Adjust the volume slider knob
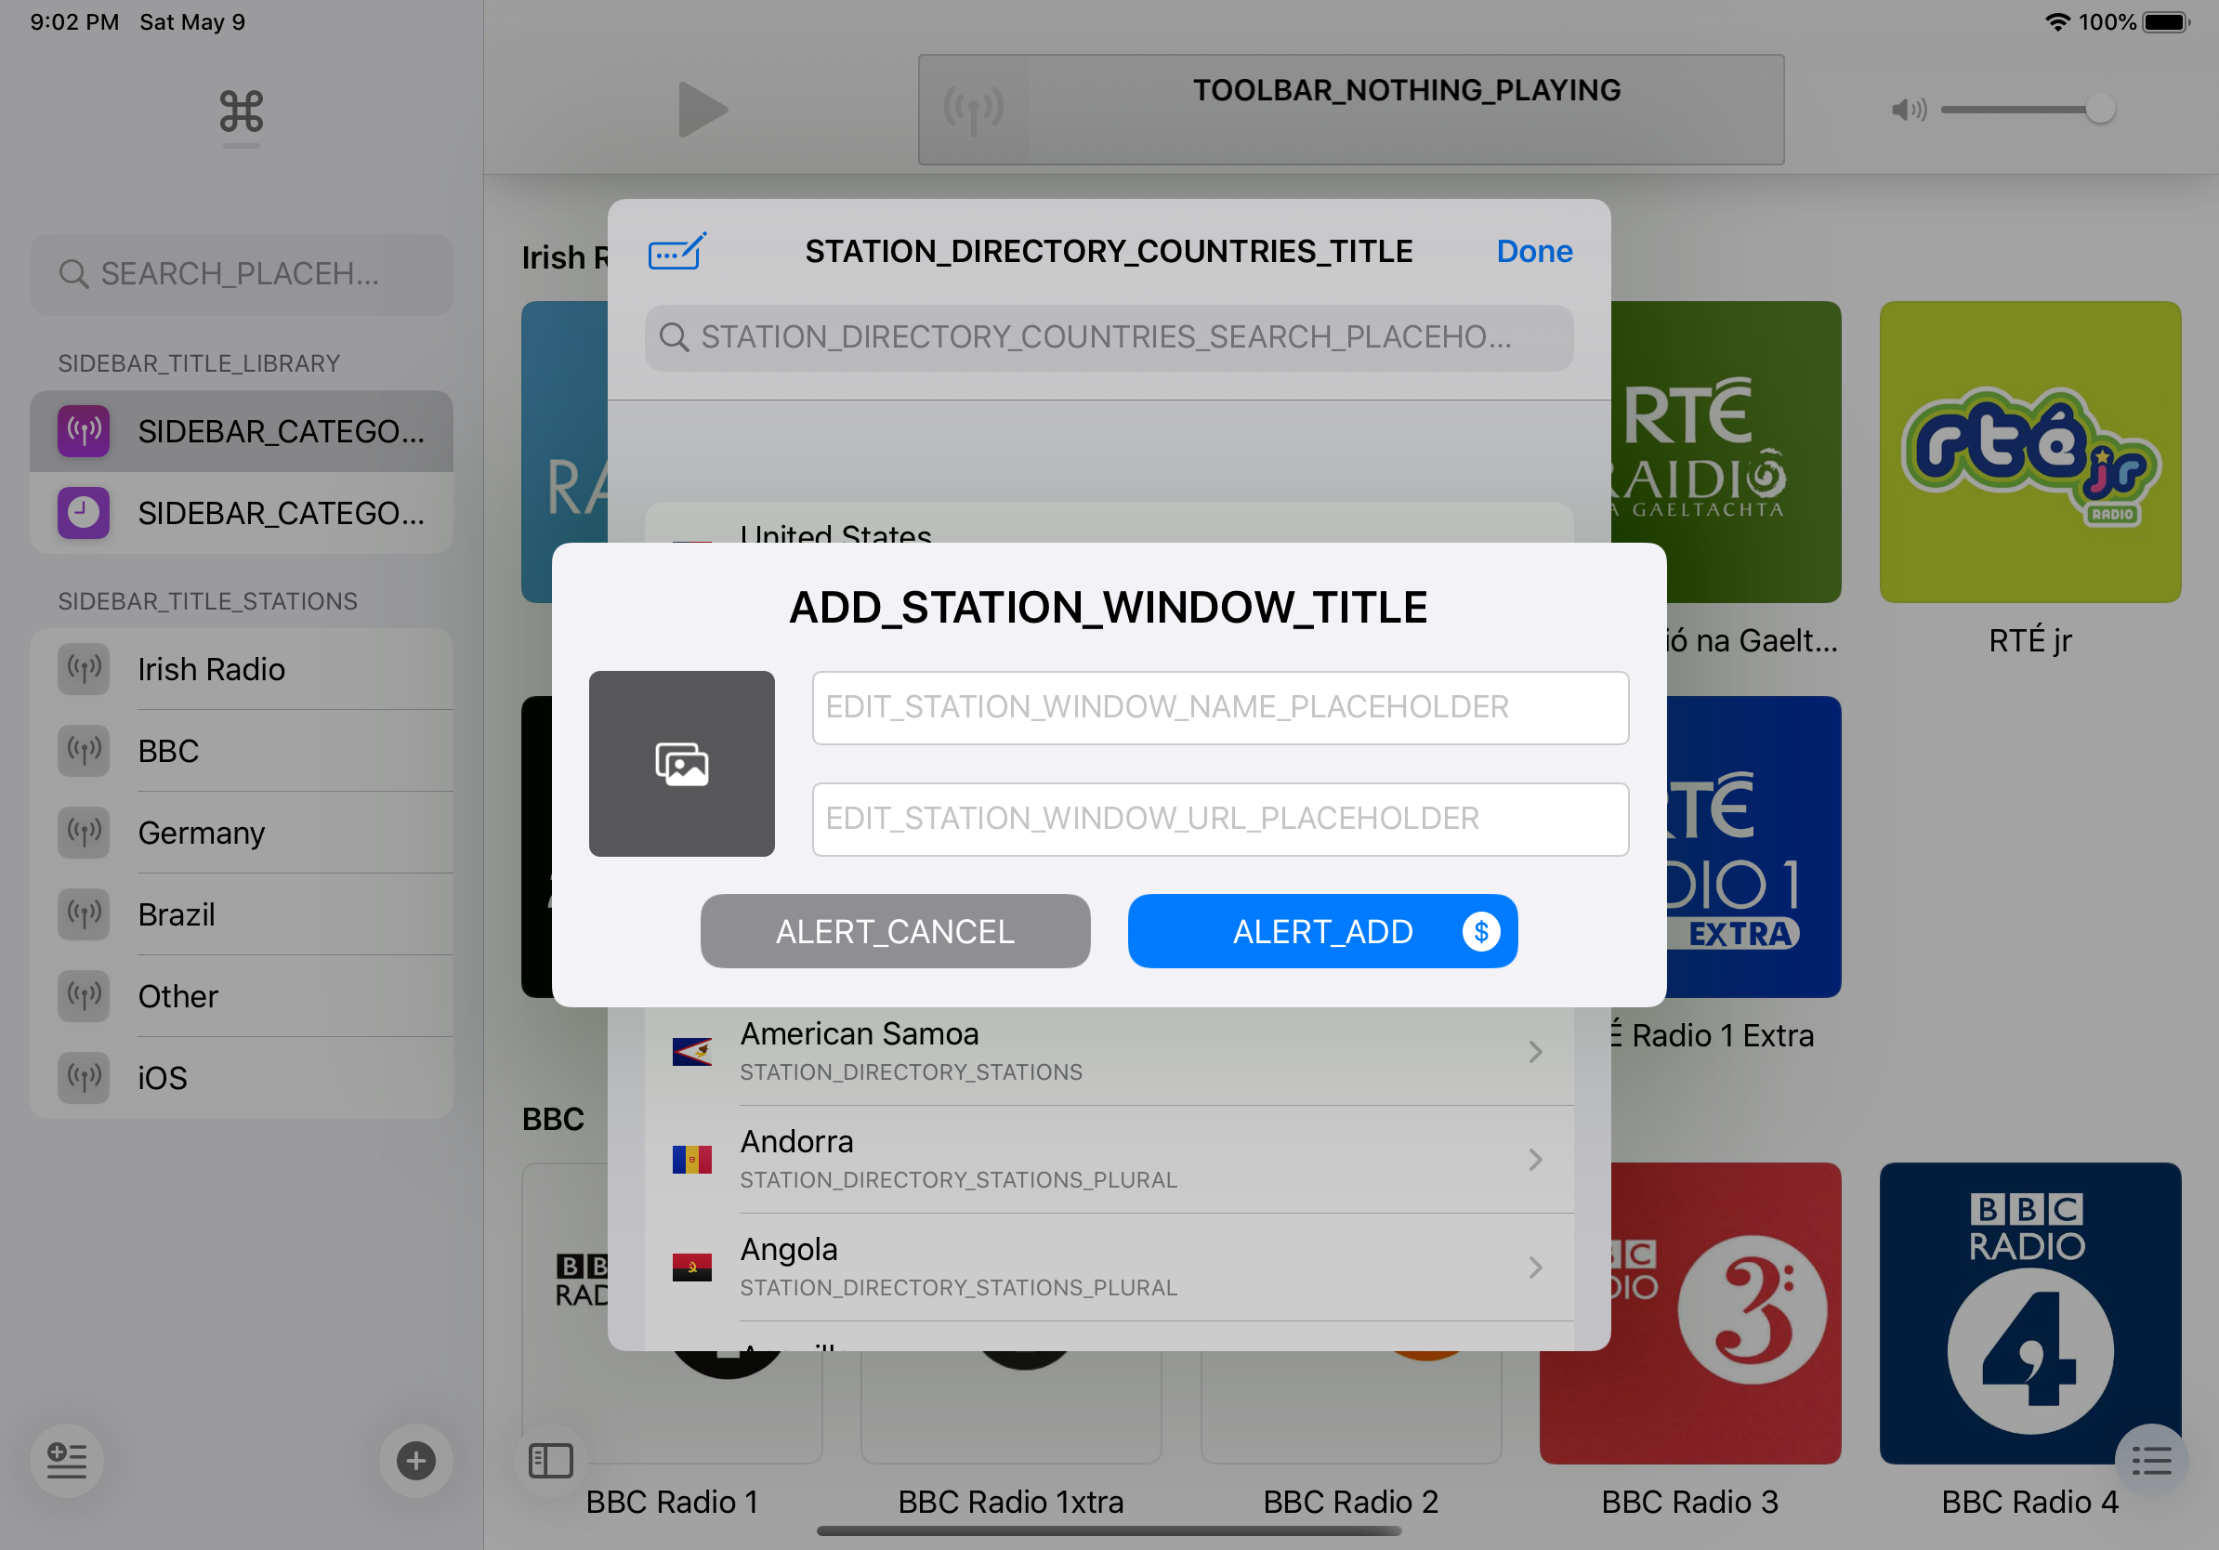Screen dimensions: 2219x1550 click(x=2099, y=110)
